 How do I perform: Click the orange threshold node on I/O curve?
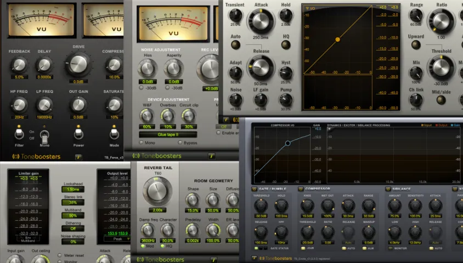point(337,40)
